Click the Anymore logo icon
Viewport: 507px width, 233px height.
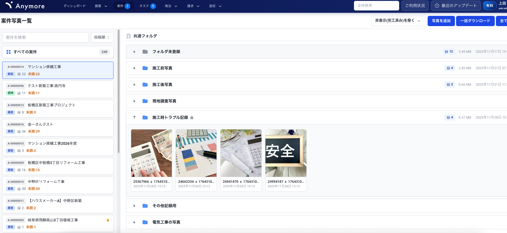9,5
